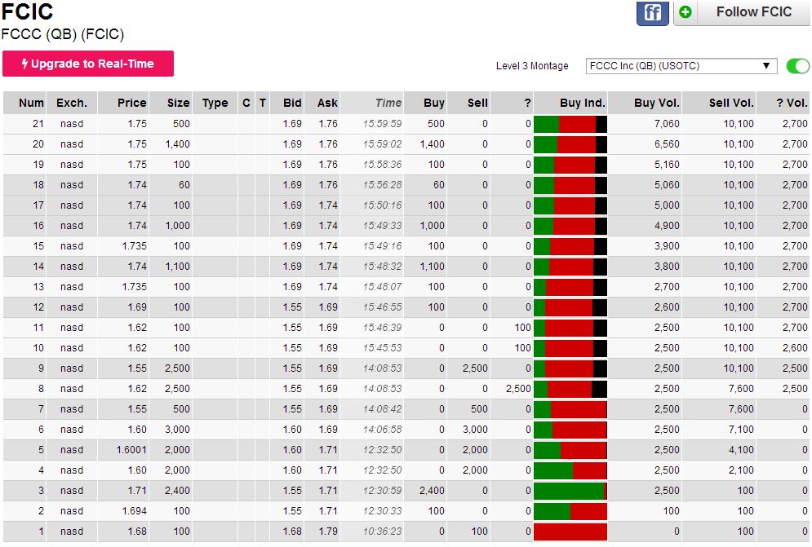Click the FCCC (QB) (FCIC) subtitle
This screenshot has width=812, height=547.
(63, 35)
